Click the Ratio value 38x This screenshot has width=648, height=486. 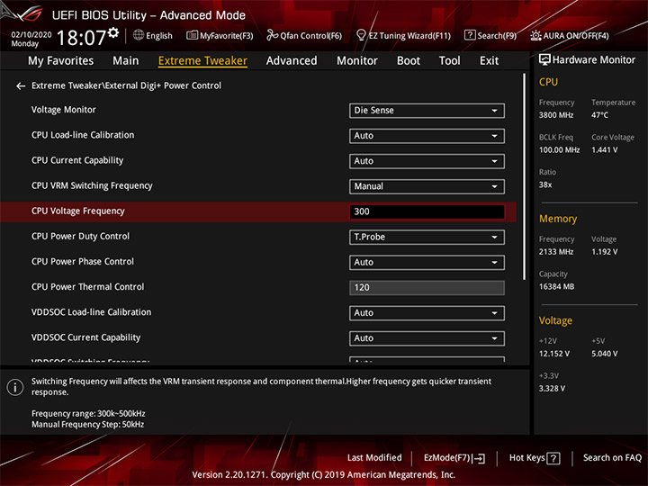[x=545, y=184]
